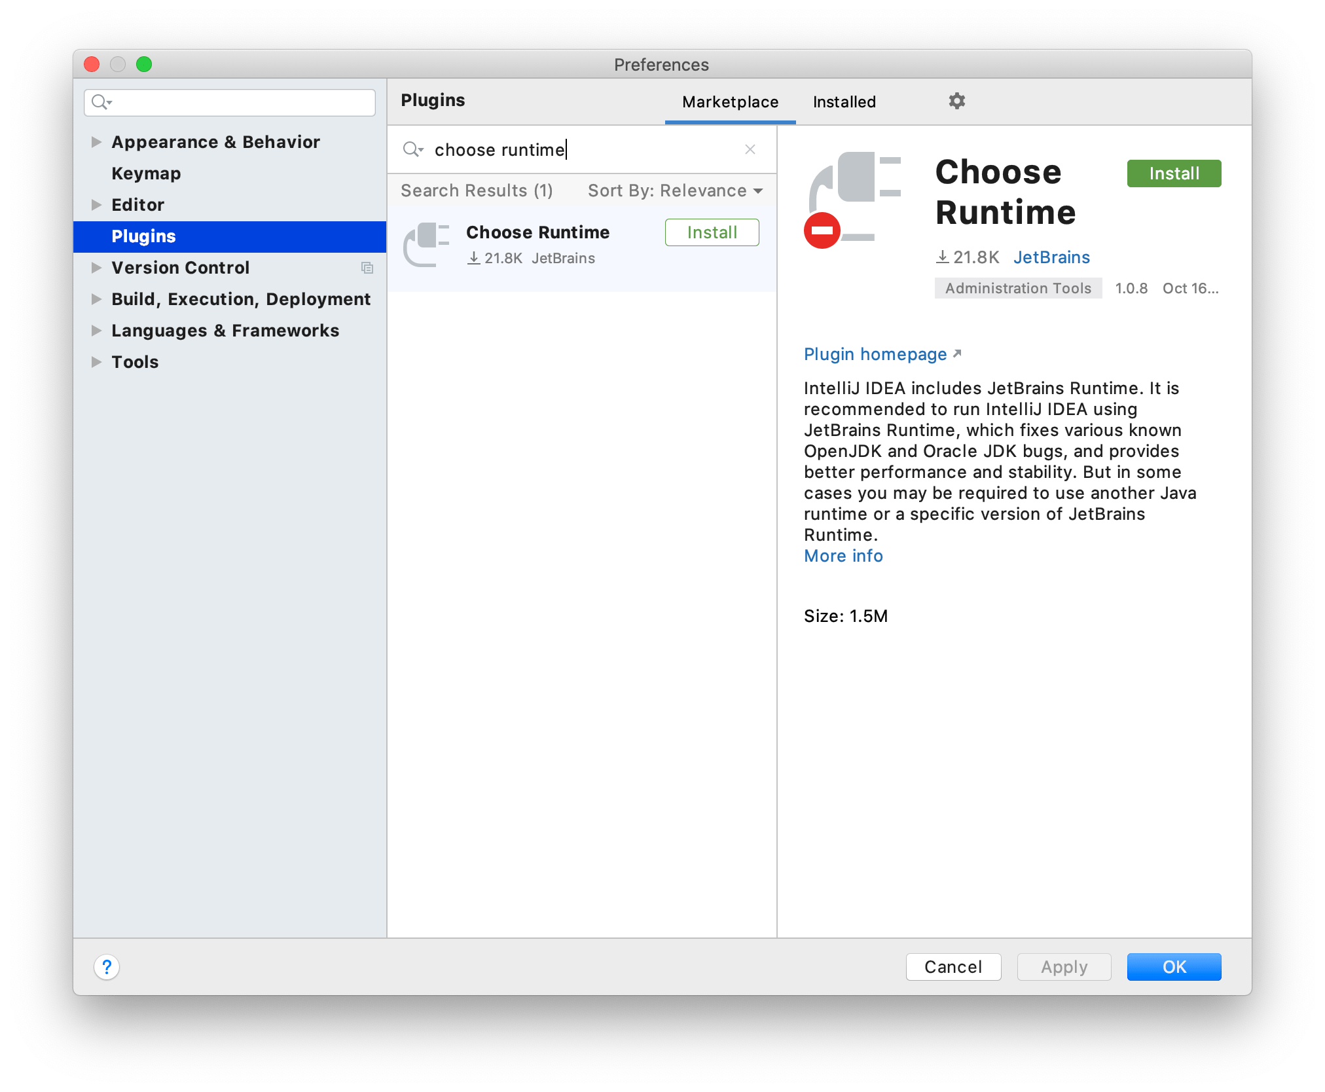This screenshot has width=1325, height=1092.
Task: Click the search input field
Action: click(581, 150)
